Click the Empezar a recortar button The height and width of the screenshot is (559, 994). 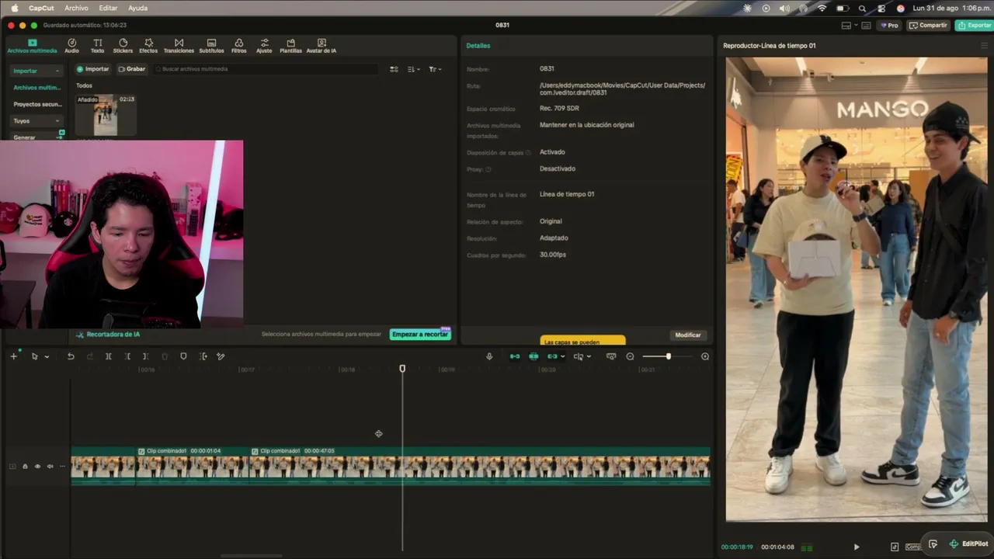(420, 335)
